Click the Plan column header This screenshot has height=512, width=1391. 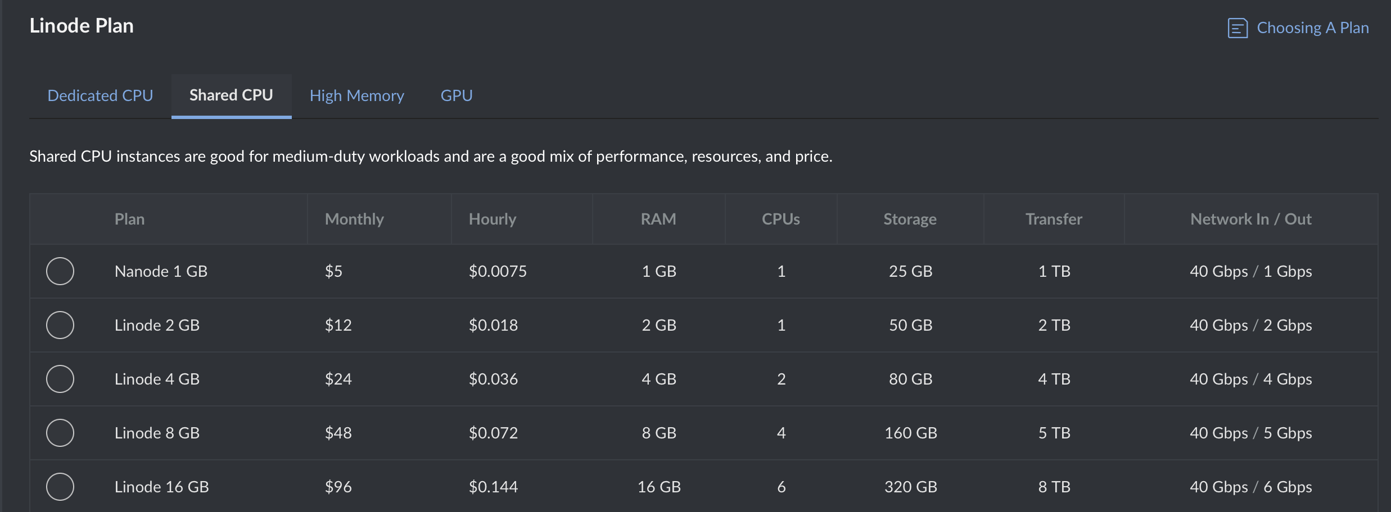click(x=129, y=219)
